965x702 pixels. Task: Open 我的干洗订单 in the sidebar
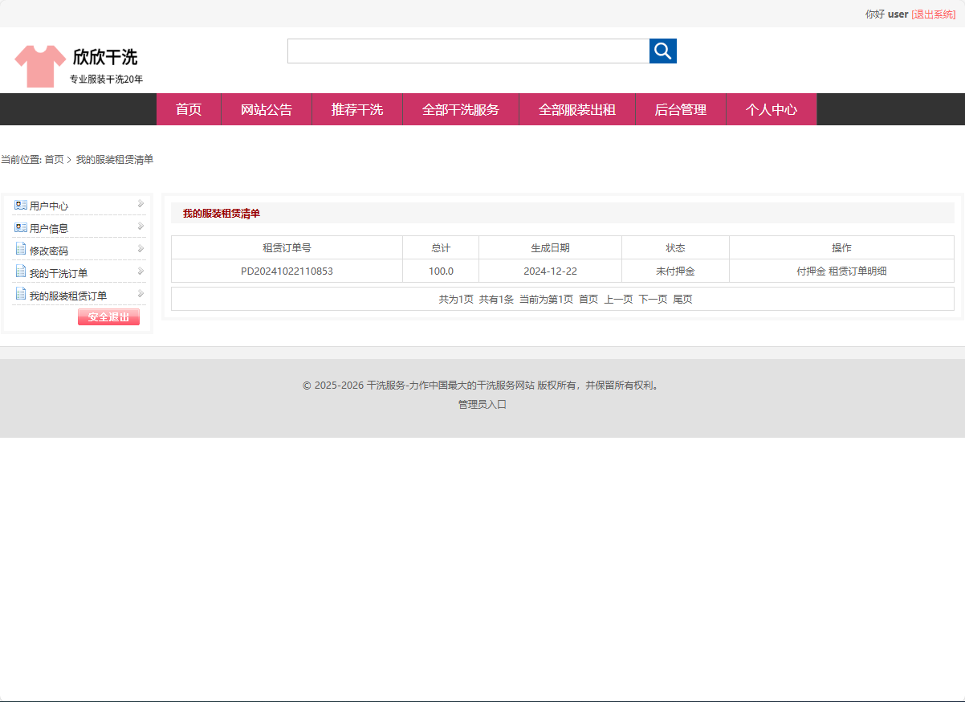pyautogui.click(x=59, y=274)
